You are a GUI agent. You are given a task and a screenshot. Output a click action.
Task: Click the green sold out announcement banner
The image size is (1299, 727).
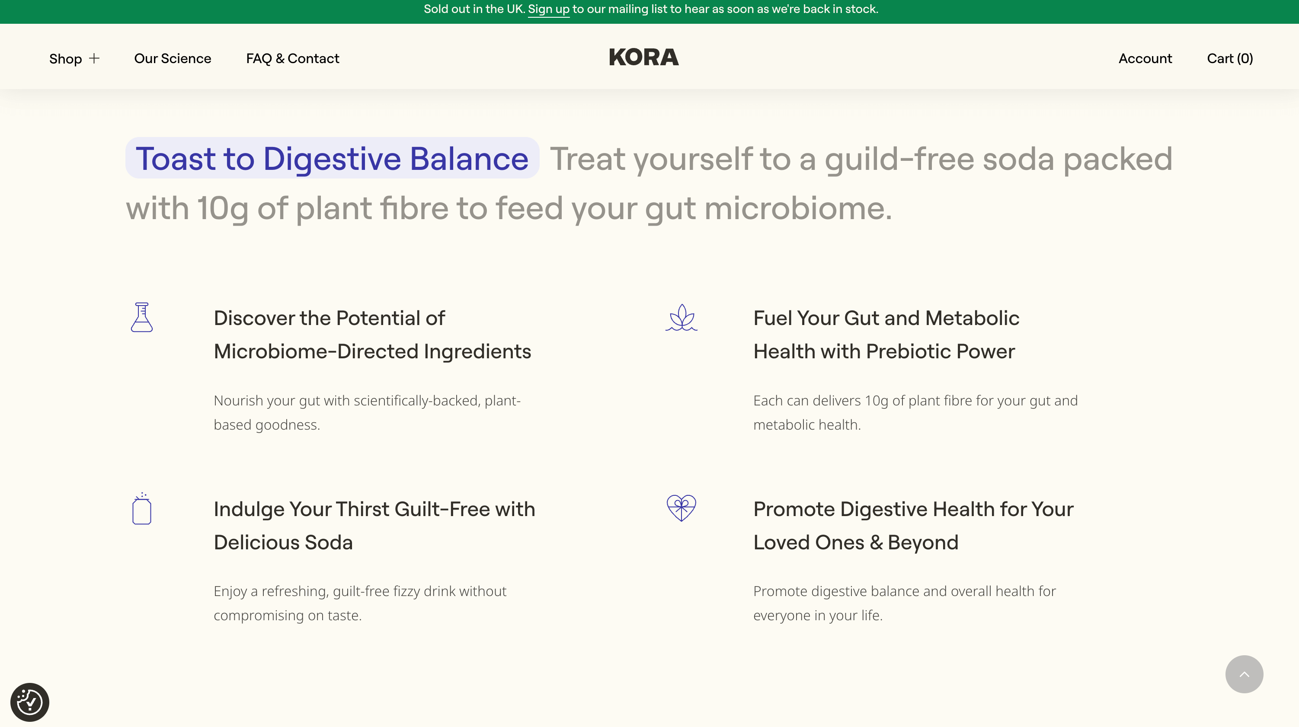pyautogui.click(x=649, y=12)
